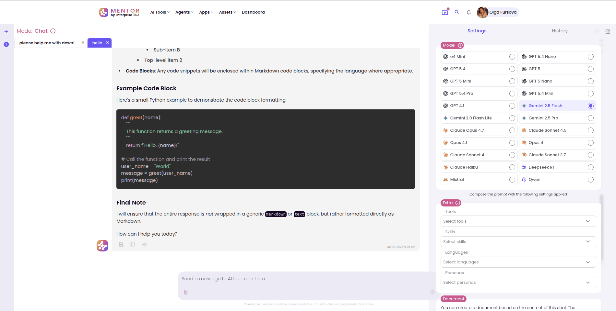Close the 'please help me with descri...' tab

pyautogui.click(x=83, y=43)
